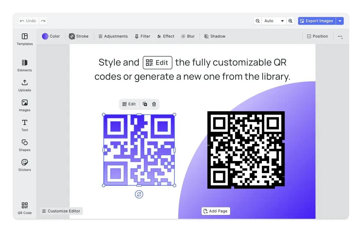The height and width of the screenshot is (232, 362).
Task: Open Position options
Action: [317, 36]
